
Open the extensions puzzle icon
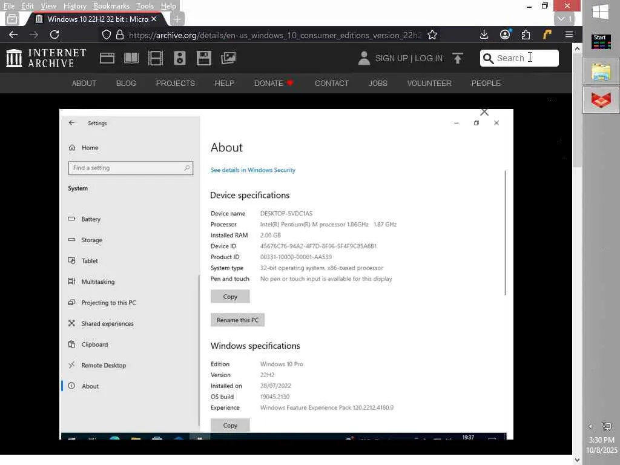point(526,35)
